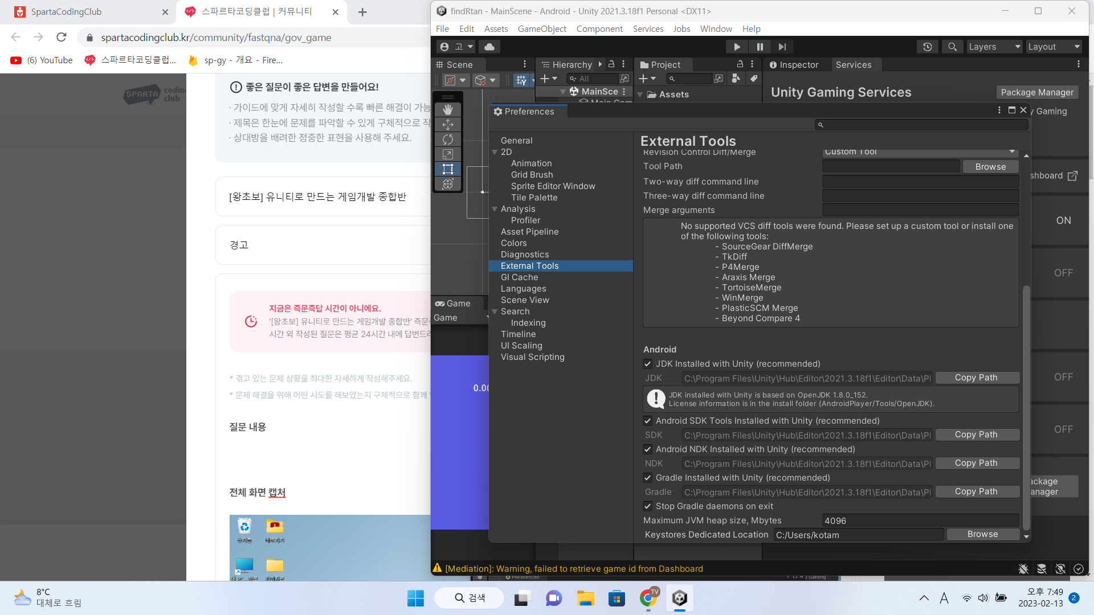Open File Explorer from the taskbar
Screen dimensions: 1094x615
pyautogui.click(x=586, y=598)
